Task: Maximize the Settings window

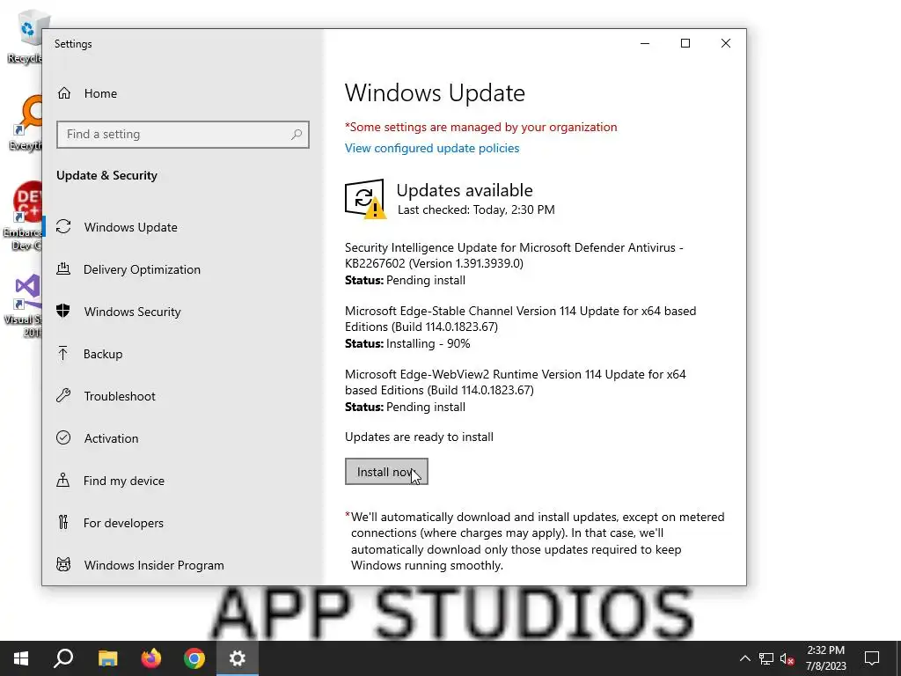Action: 685,44
